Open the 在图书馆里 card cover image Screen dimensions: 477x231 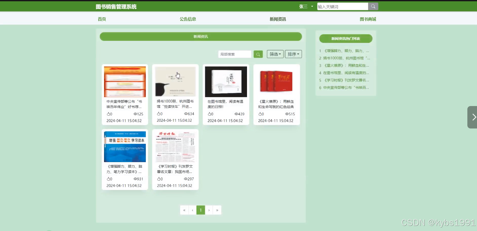tap(226, 82)
